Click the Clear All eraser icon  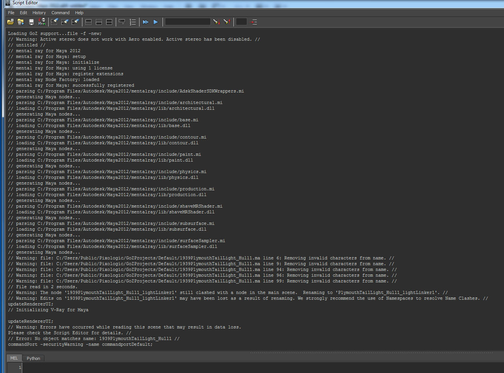point(76,22)
